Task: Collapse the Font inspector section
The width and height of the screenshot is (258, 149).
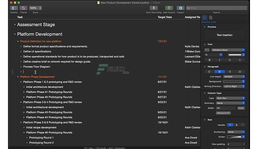Action: [205, 44]
